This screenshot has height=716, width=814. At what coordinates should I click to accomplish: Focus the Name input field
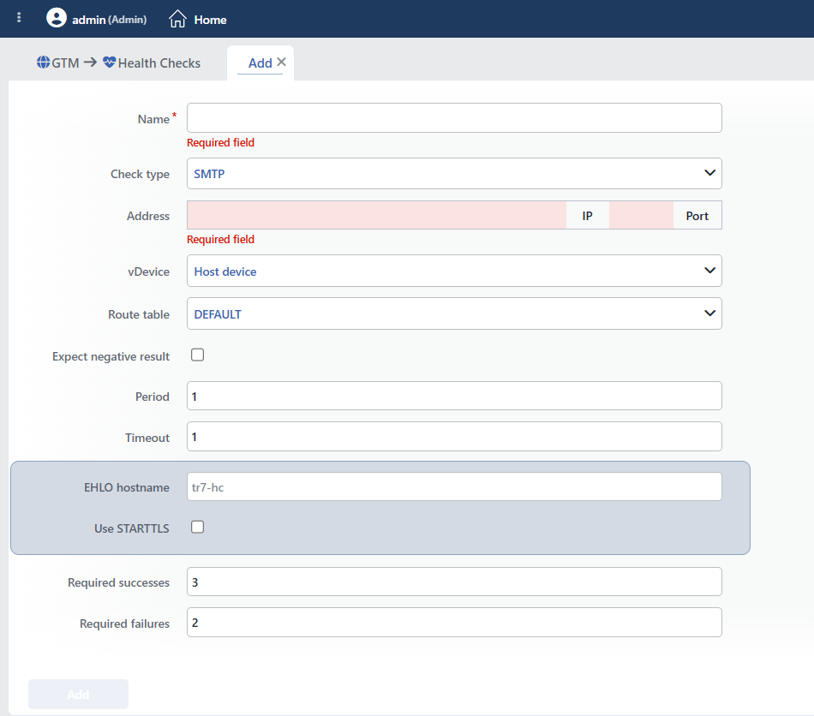454,118
